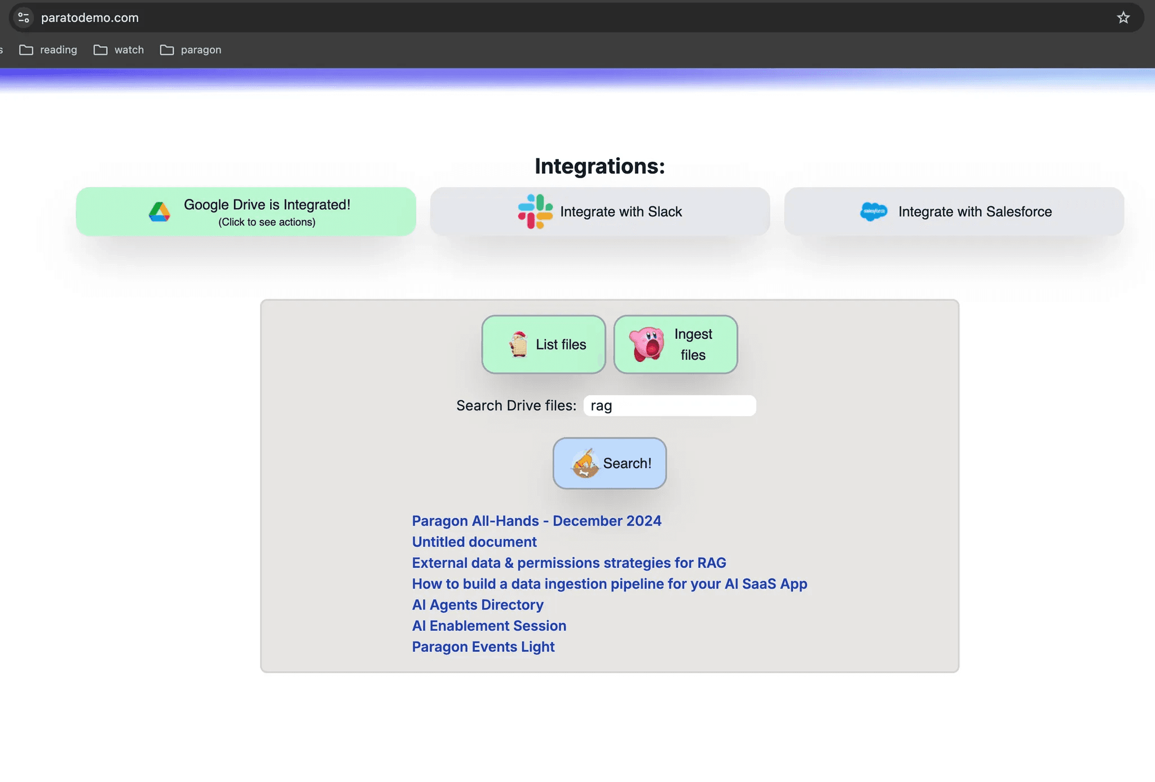This screenshot has width=1155, height=782.
Task: Click the Kirby icon on Ingest files
Action: click(x=646, y=344)
